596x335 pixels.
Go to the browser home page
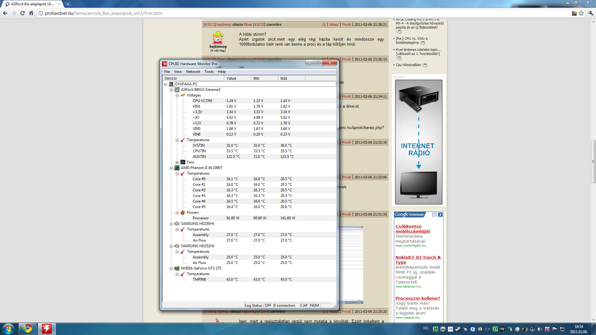click(x=31, y=13)
